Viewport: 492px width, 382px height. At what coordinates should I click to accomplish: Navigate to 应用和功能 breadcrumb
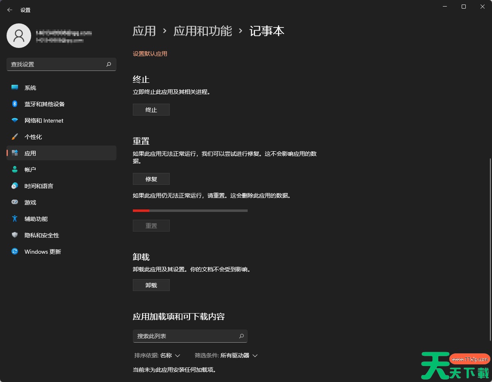coord(203,31)
